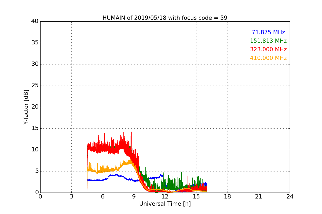Click the x-axis tick label 3

coord(71,197)
